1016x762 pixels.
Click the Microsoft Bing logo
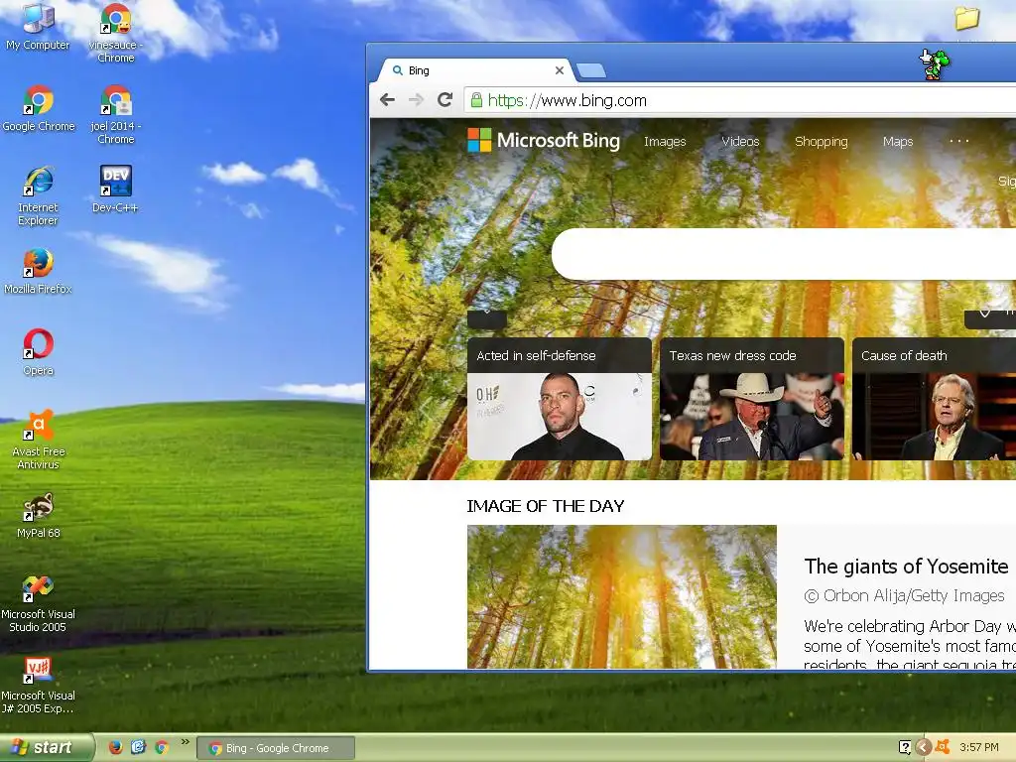click(544, 140)
